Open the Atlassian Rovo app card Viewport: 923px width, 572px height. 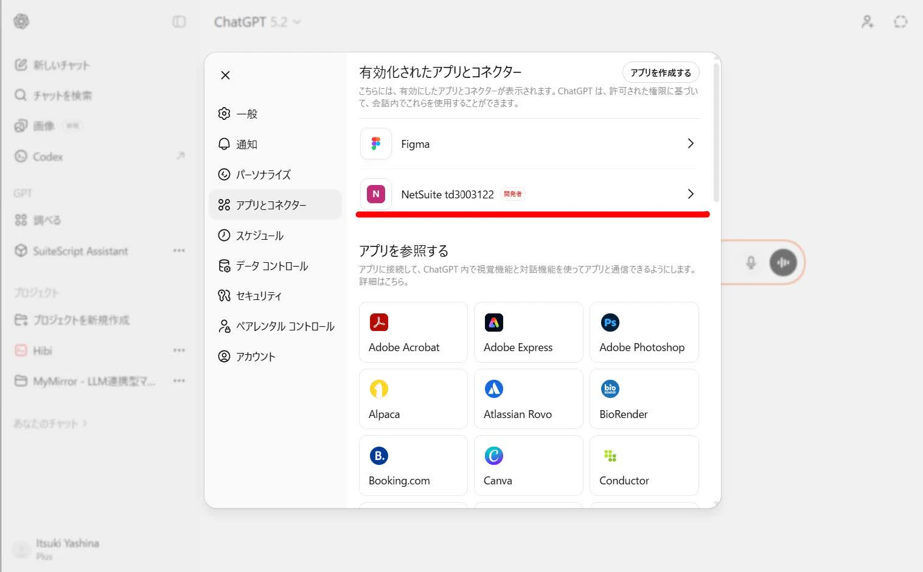coord(528,399)
